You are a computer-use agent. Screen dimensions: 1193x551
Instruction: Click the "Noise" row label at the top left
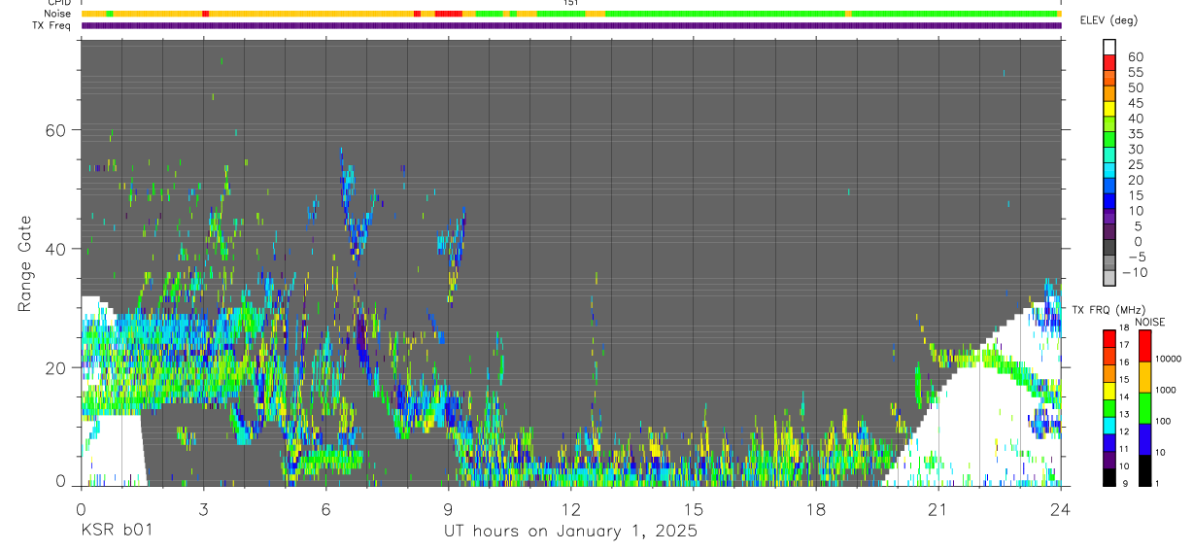coord(58,14)
